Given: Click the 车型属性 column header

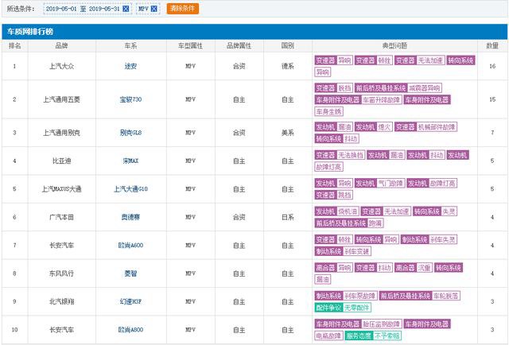Looking at the screenshot, I should [190, 46].
